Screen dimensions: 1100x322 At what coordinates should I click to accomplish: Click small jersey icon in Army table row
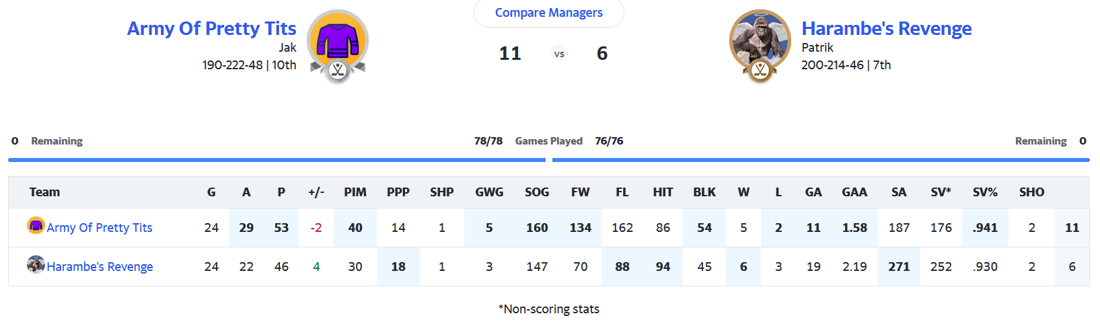(x=36, y=226)
